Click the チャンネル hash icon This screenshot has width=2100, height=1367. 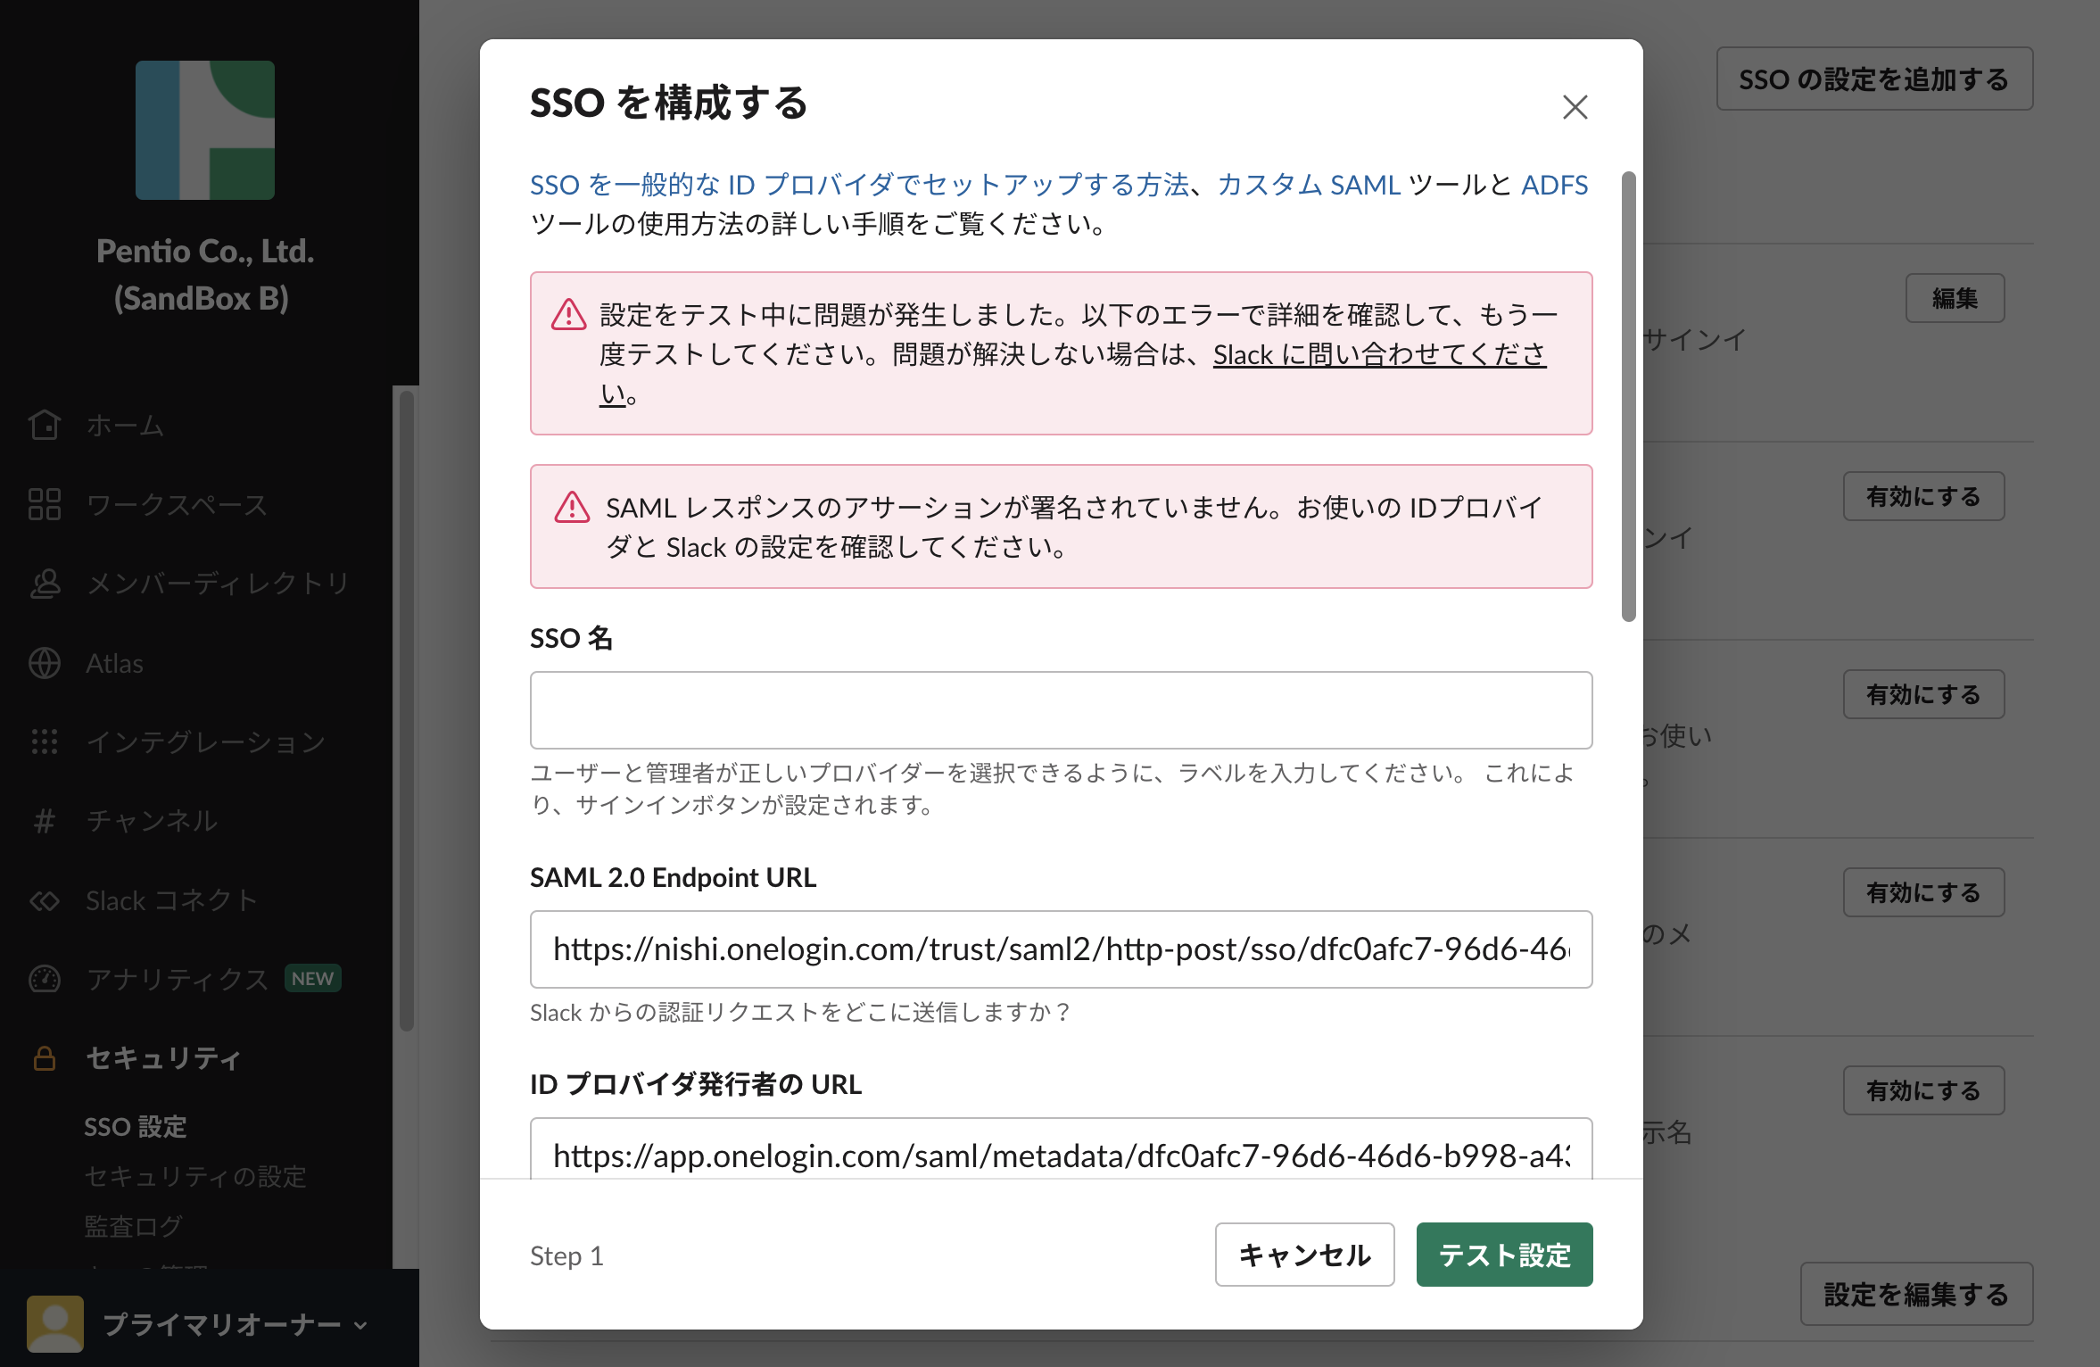[x=45, y=821]
